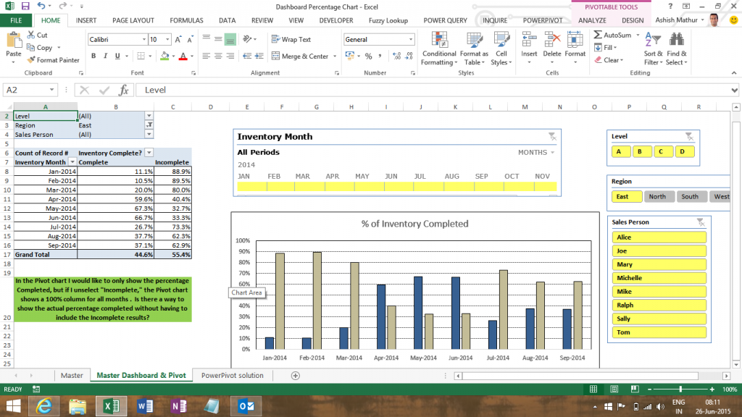742x417 pixels.
Task: Click the font color A icon
Action: [183, 56]
